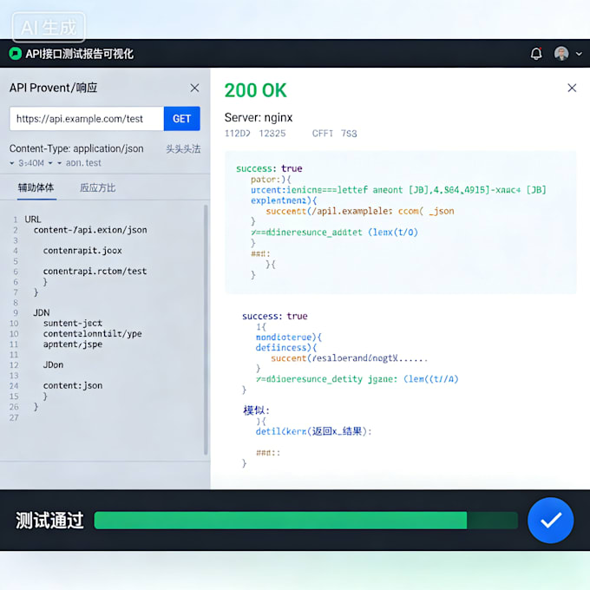This screenshot has height=590, width=590.
Task: Select the line 'apntent/jspe'
Action: click(x=73, y=344)
